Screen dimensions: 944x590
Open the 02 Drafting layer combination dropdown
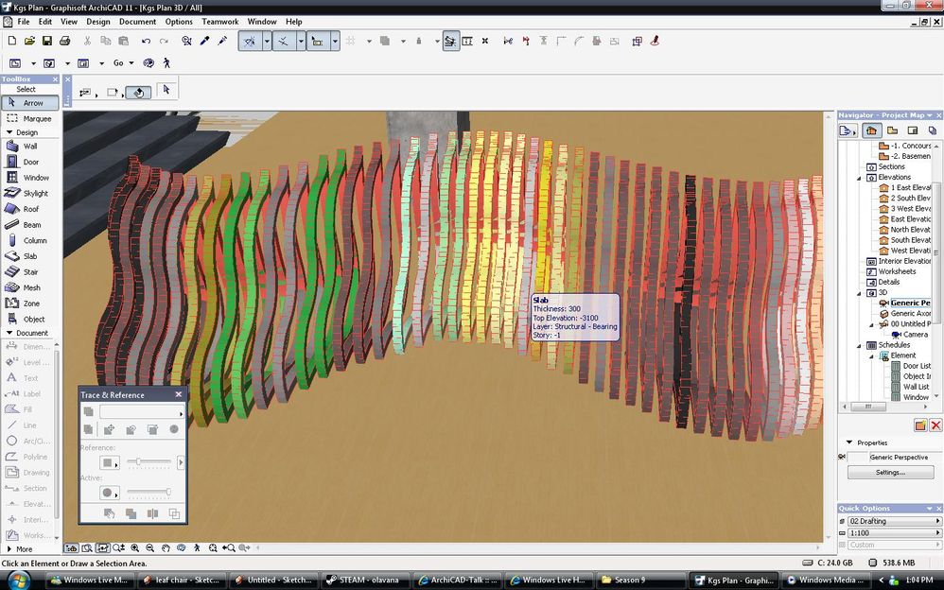coord(894,521)
